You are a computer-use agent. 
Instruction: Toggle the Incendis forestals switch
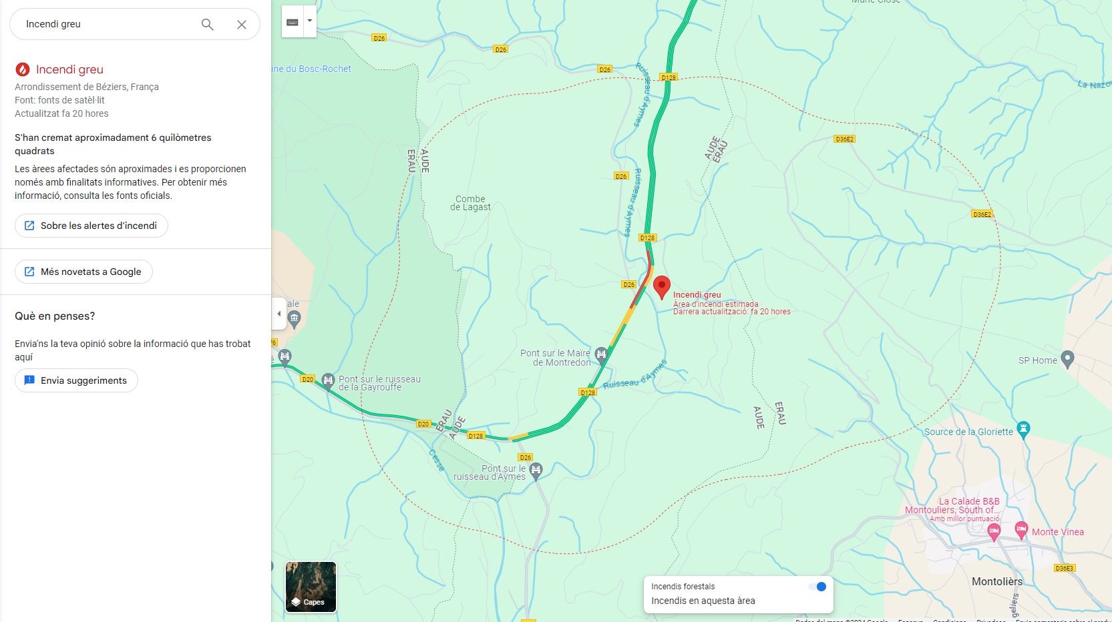(817, 587)
